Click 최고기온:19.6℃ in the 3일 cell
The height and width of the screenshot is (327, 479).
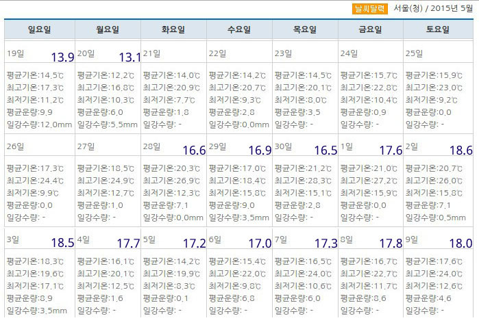pyautogui.click(x=35, y=274)
